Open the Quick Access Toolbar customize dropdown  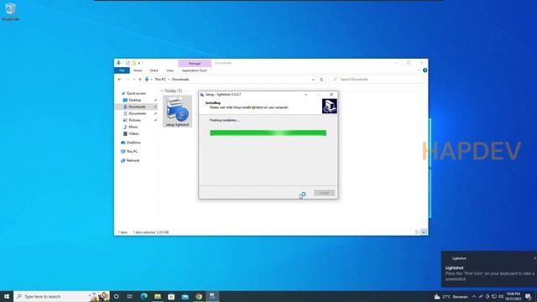pyautogui.click(x=139, y=63)
